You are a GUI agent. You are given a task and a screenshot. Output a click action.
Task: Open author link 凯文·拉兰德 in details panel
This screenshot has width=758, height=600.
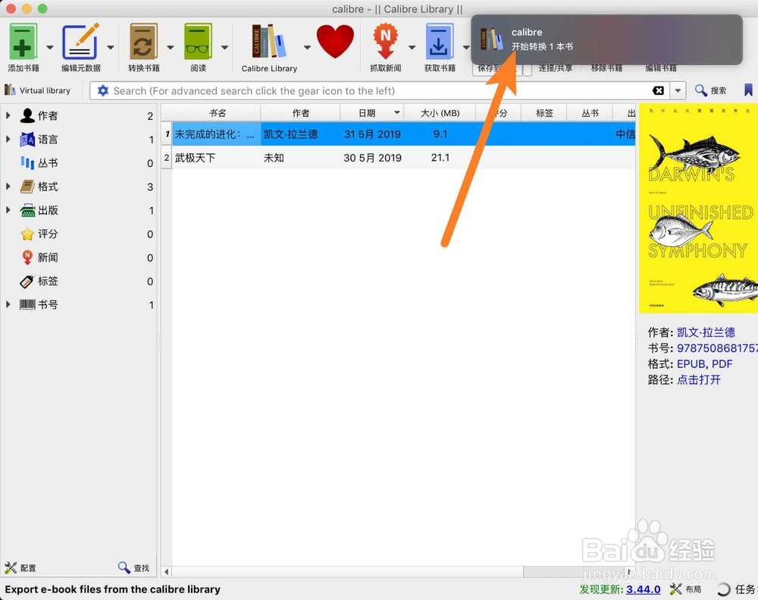coord(706,332)
